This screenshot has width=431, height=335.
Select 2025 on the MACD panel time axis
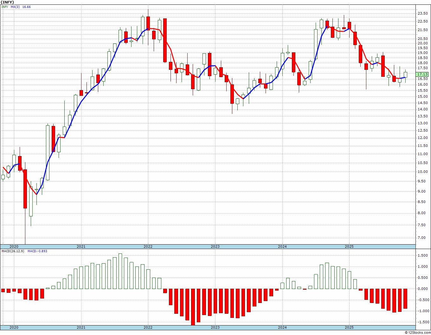(349, 327)
